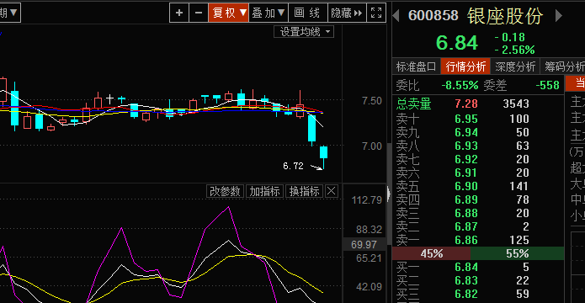Go to next stock arrow
The width and height of the screenshot is (585, 303).
[x=559, y=16]
